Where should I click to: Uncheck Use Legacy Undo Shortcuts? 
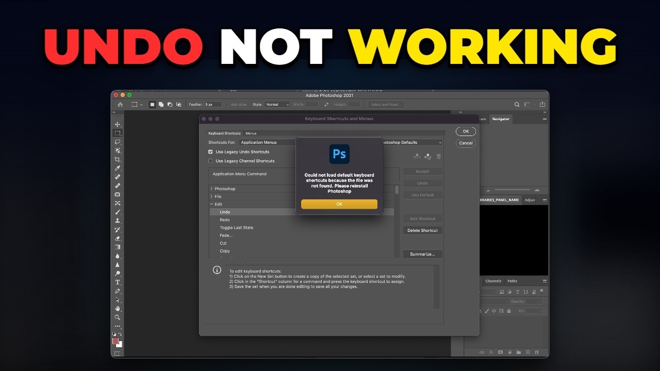pyautogui.click(x=210, y=152)
